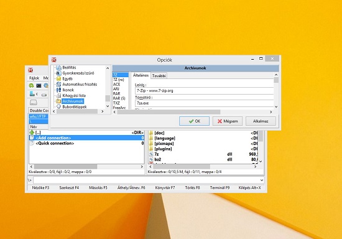The height and width of the screenshot is (239, 342).
Task: Click down arrow of options tree scrollbar
Action: pyautogui.click(x=108, y=106)
